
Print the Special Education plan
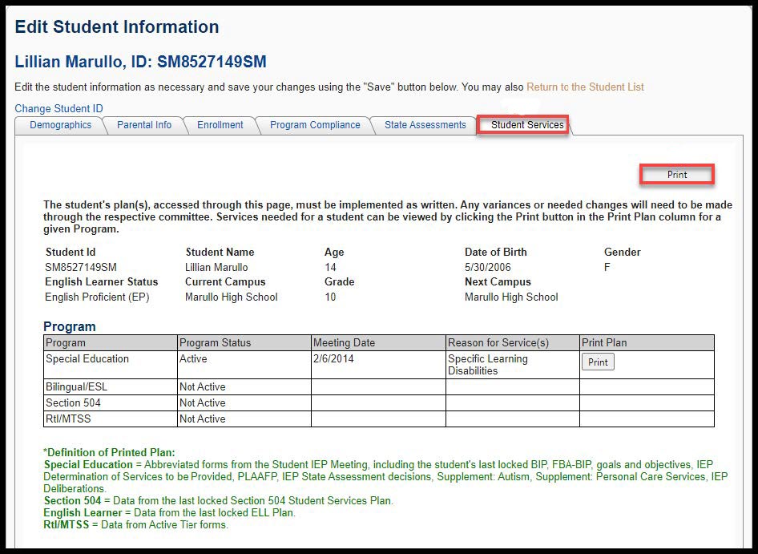tap(598, 362)
